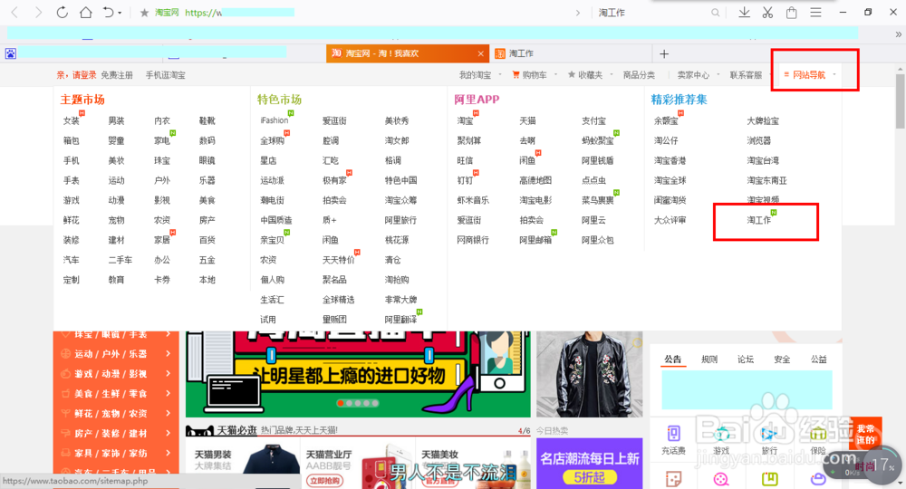The width and height of the screenshot is (906, 489).
Task: Open 支付宝 under 阿里APP
Action: point(594,120)
